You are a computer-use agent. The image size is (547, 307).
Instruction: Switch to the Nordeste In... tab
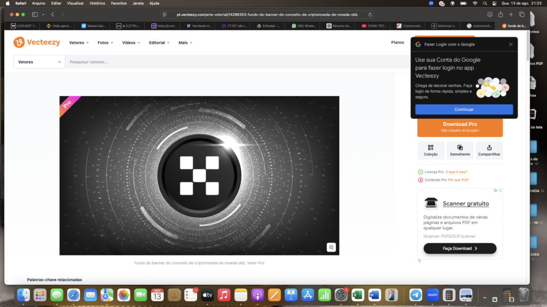199,26
